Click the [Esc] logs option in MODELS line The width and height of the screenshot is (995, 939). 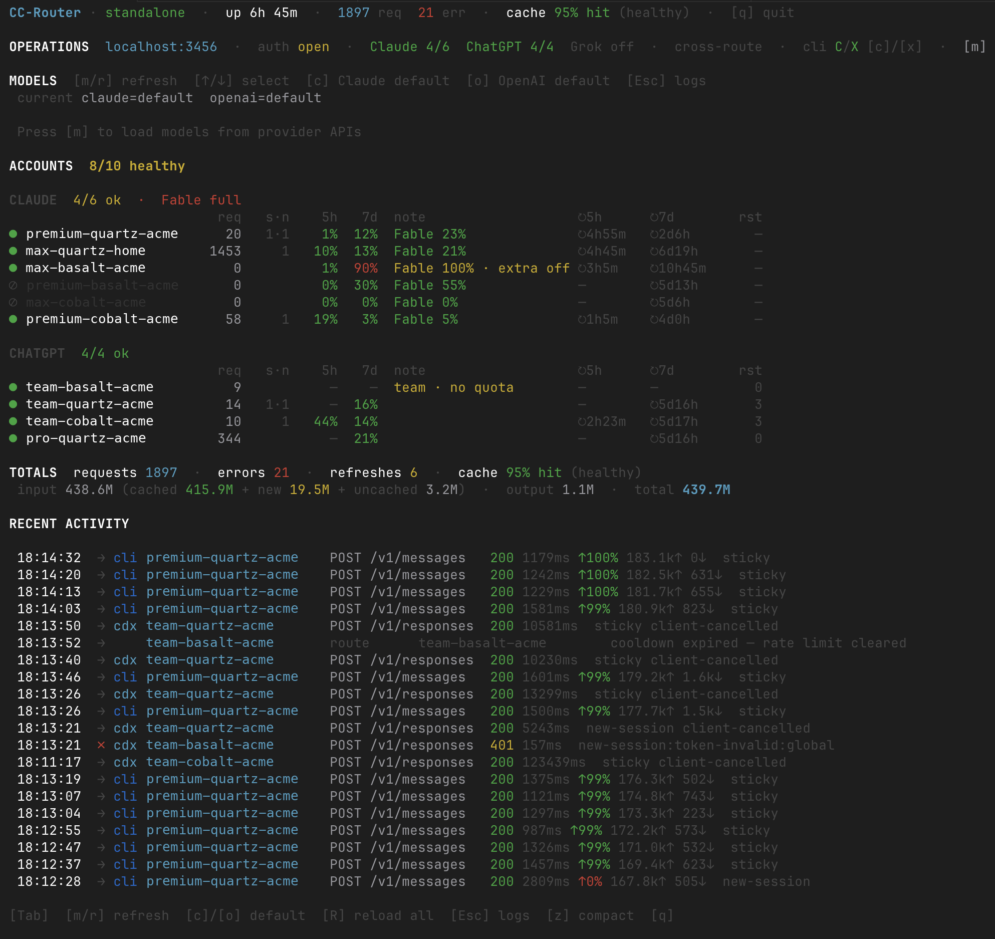coord(667,81)
